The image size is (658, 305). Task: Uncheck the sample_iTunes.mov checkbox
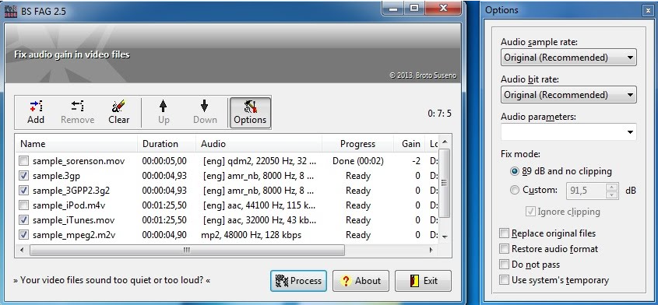[x=24, y=220]
